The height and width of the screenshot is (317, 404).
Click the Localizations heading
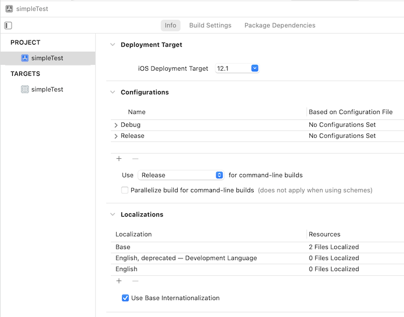tap(142, 214)
